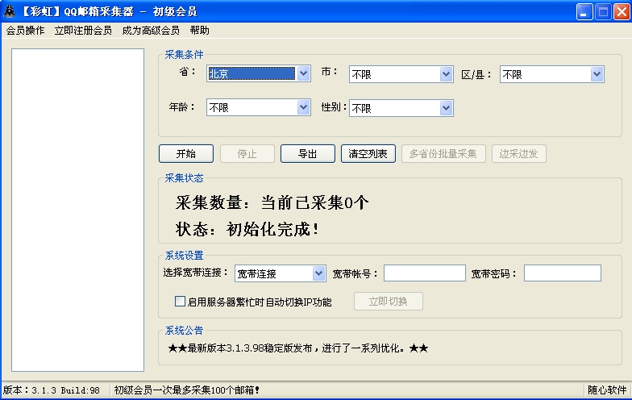Open the 选择宽带连接 dropdown

pyautogui.click(x=319, y=273)
